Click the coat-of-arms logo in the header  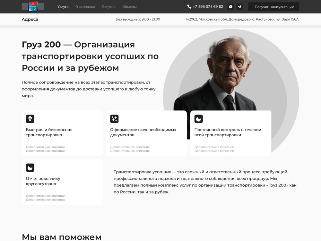[33, 6]
